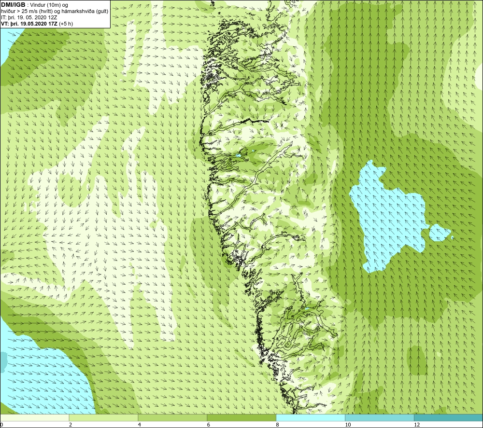Click the scale label '12'
Screen dimensions: 483x428
417,425
